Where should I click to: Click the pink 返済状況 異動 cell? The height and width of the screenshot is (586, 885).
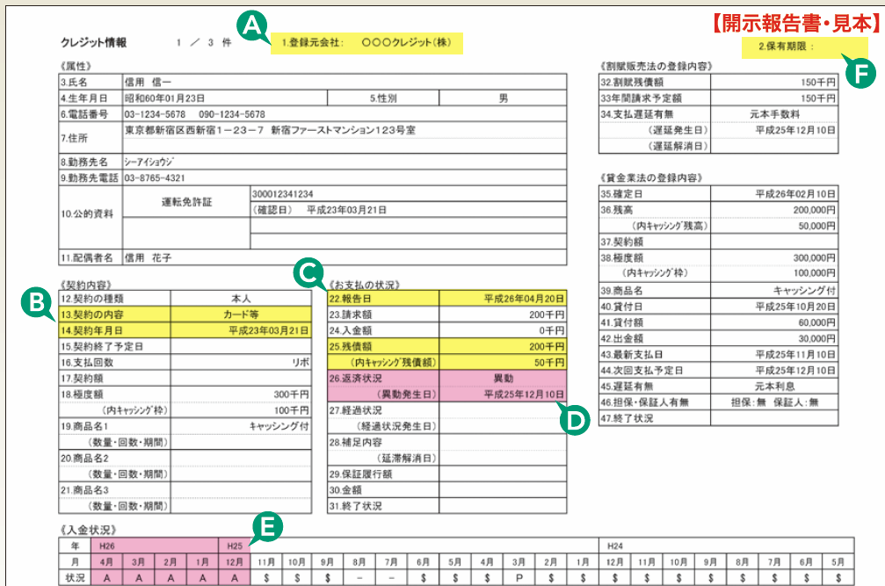click(503, 378)
